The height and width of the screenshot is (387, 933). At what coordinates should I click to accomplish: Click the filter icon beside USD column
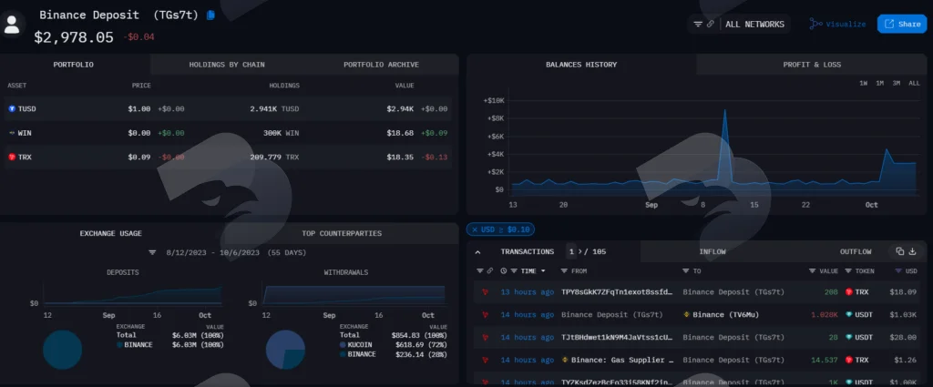point(898,271)
